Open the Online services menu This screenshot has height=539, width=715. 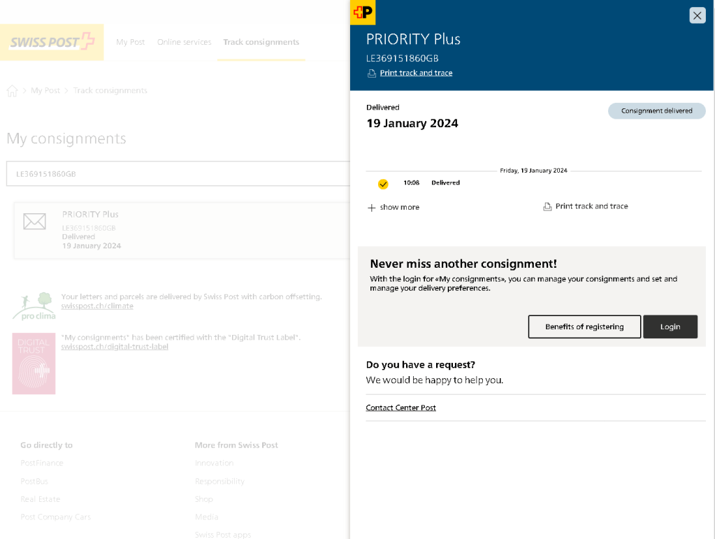pyautogui.click(x=185, y=42)
